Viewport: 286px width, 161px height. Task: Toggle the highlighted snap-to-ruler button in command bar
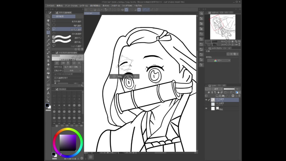click(144, 10)
